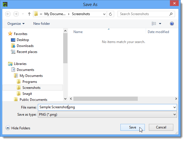
Task: Click My Documents in address path
Action: point(55,14)
